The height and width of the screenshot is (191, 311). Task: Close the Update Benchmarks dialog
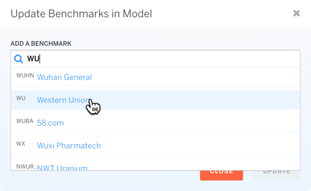coord(296,13)
